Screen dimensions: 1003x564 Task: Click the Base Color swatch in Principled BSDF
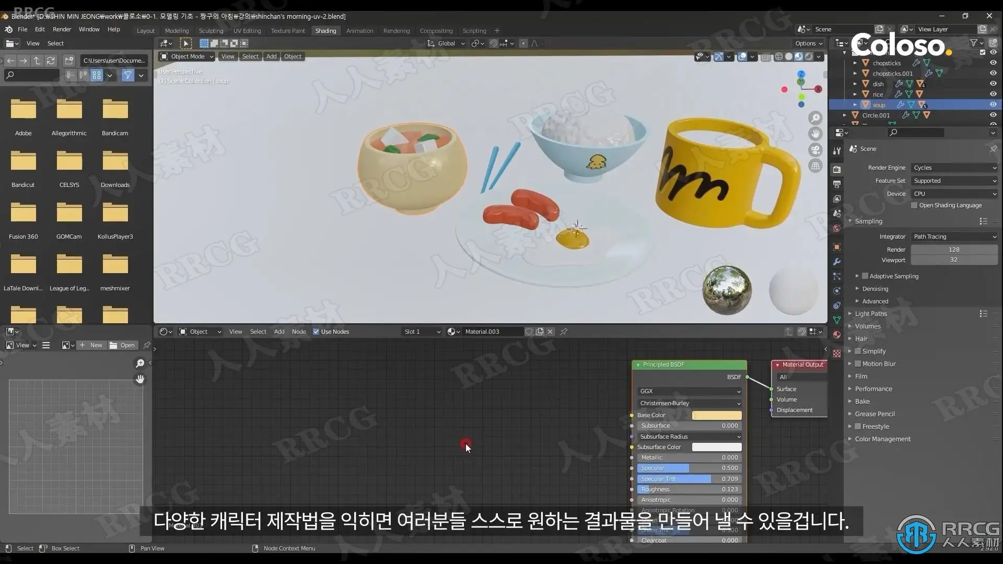click(716, 415)
